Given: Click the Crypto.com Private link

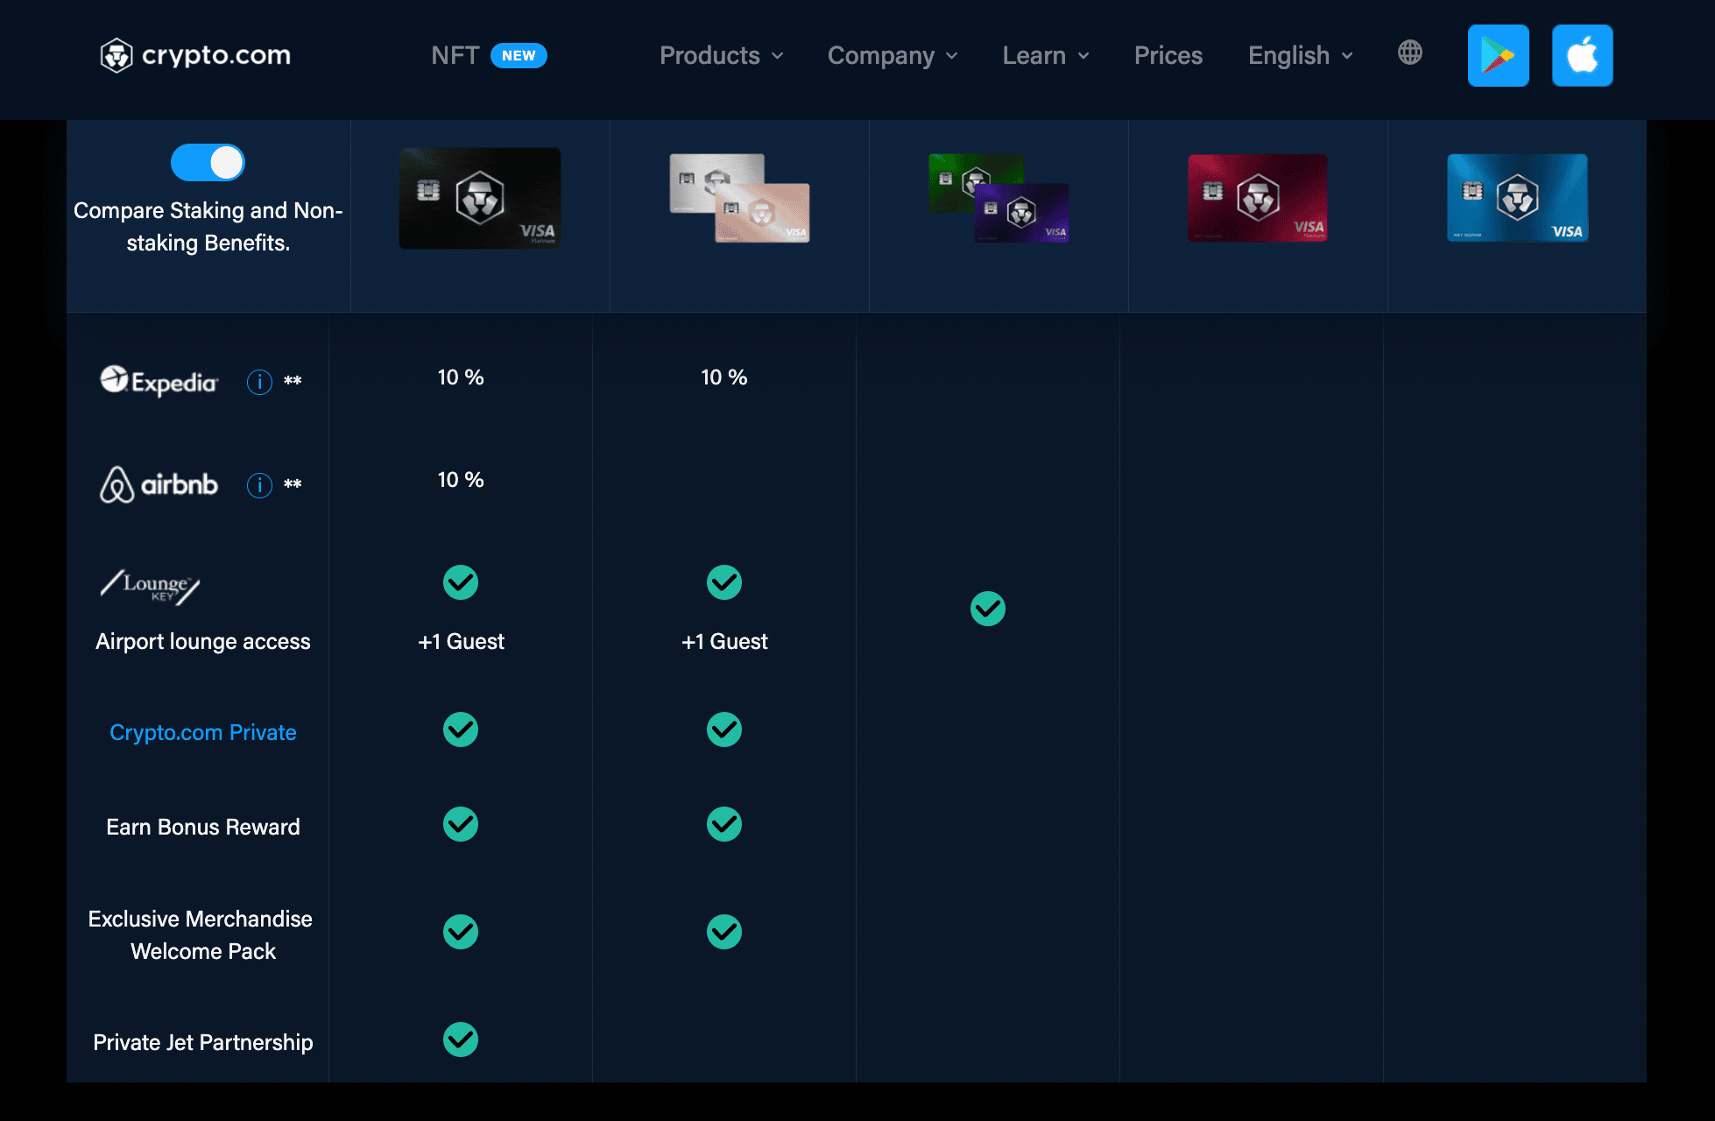Looking at the screenshot, I should click(x=204, y=733).
